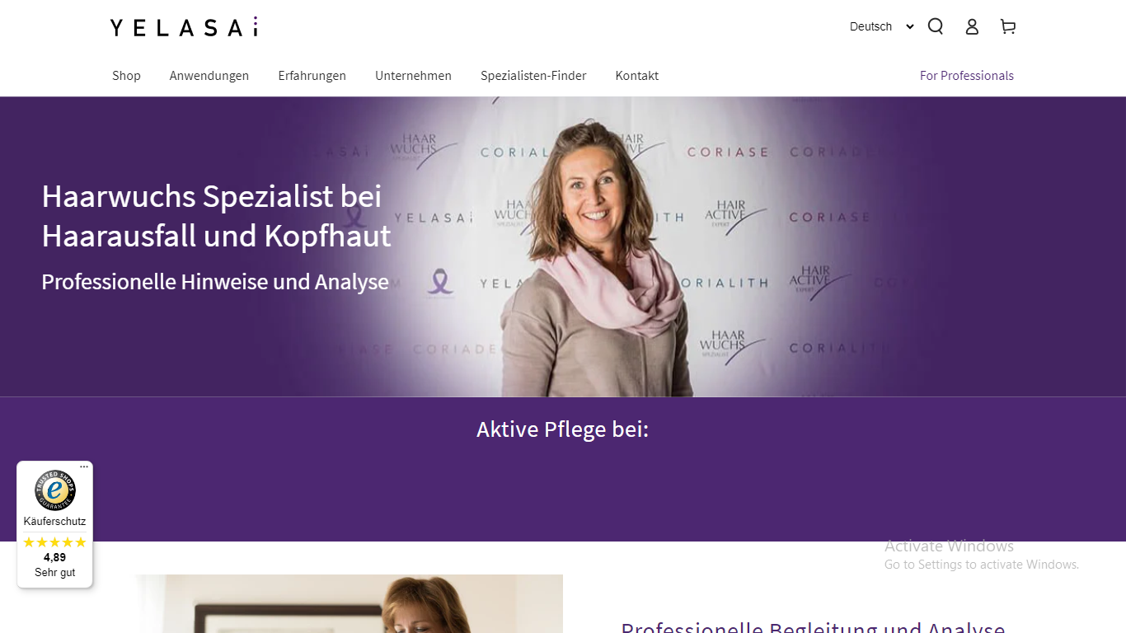Open the search magnifier icon
The width and height of the screenshot is (1126, 633).
pos(935,26)
